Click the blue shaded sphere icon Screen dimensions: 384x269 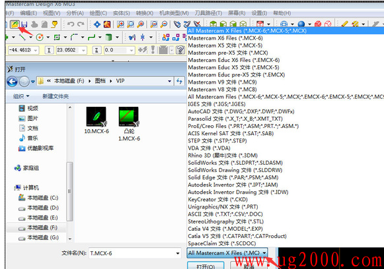301,24
